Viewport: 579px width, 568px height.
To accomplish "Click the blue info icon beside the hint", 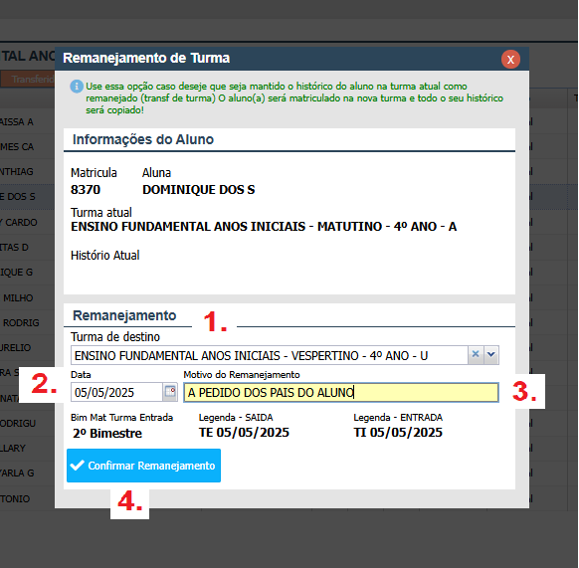I will [77, 87].
